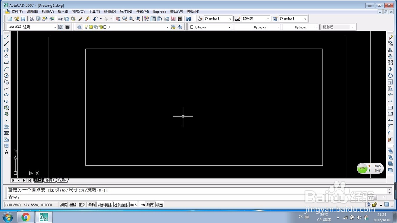Open the text style Standard dropdown

pyautogui.click(x=230, y=19)
